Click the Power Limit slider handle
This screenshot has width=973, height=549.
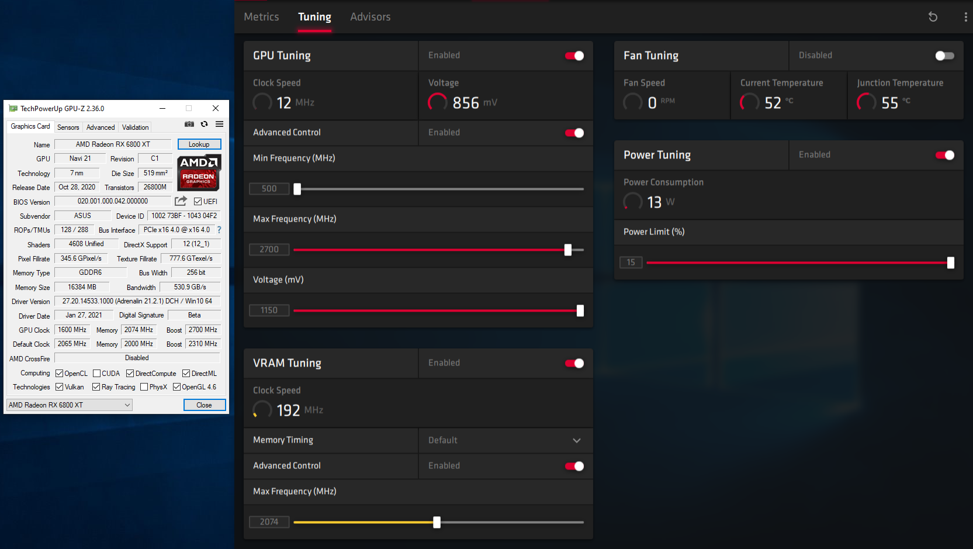point(951,263)
